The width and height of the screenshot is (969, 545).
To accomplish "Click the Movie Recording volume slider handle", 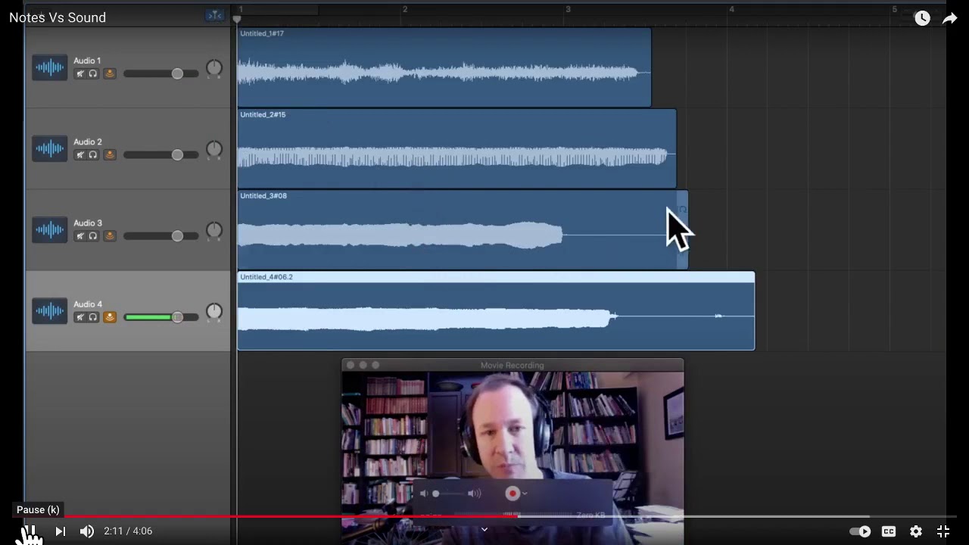I will click(x=435, y=494).
